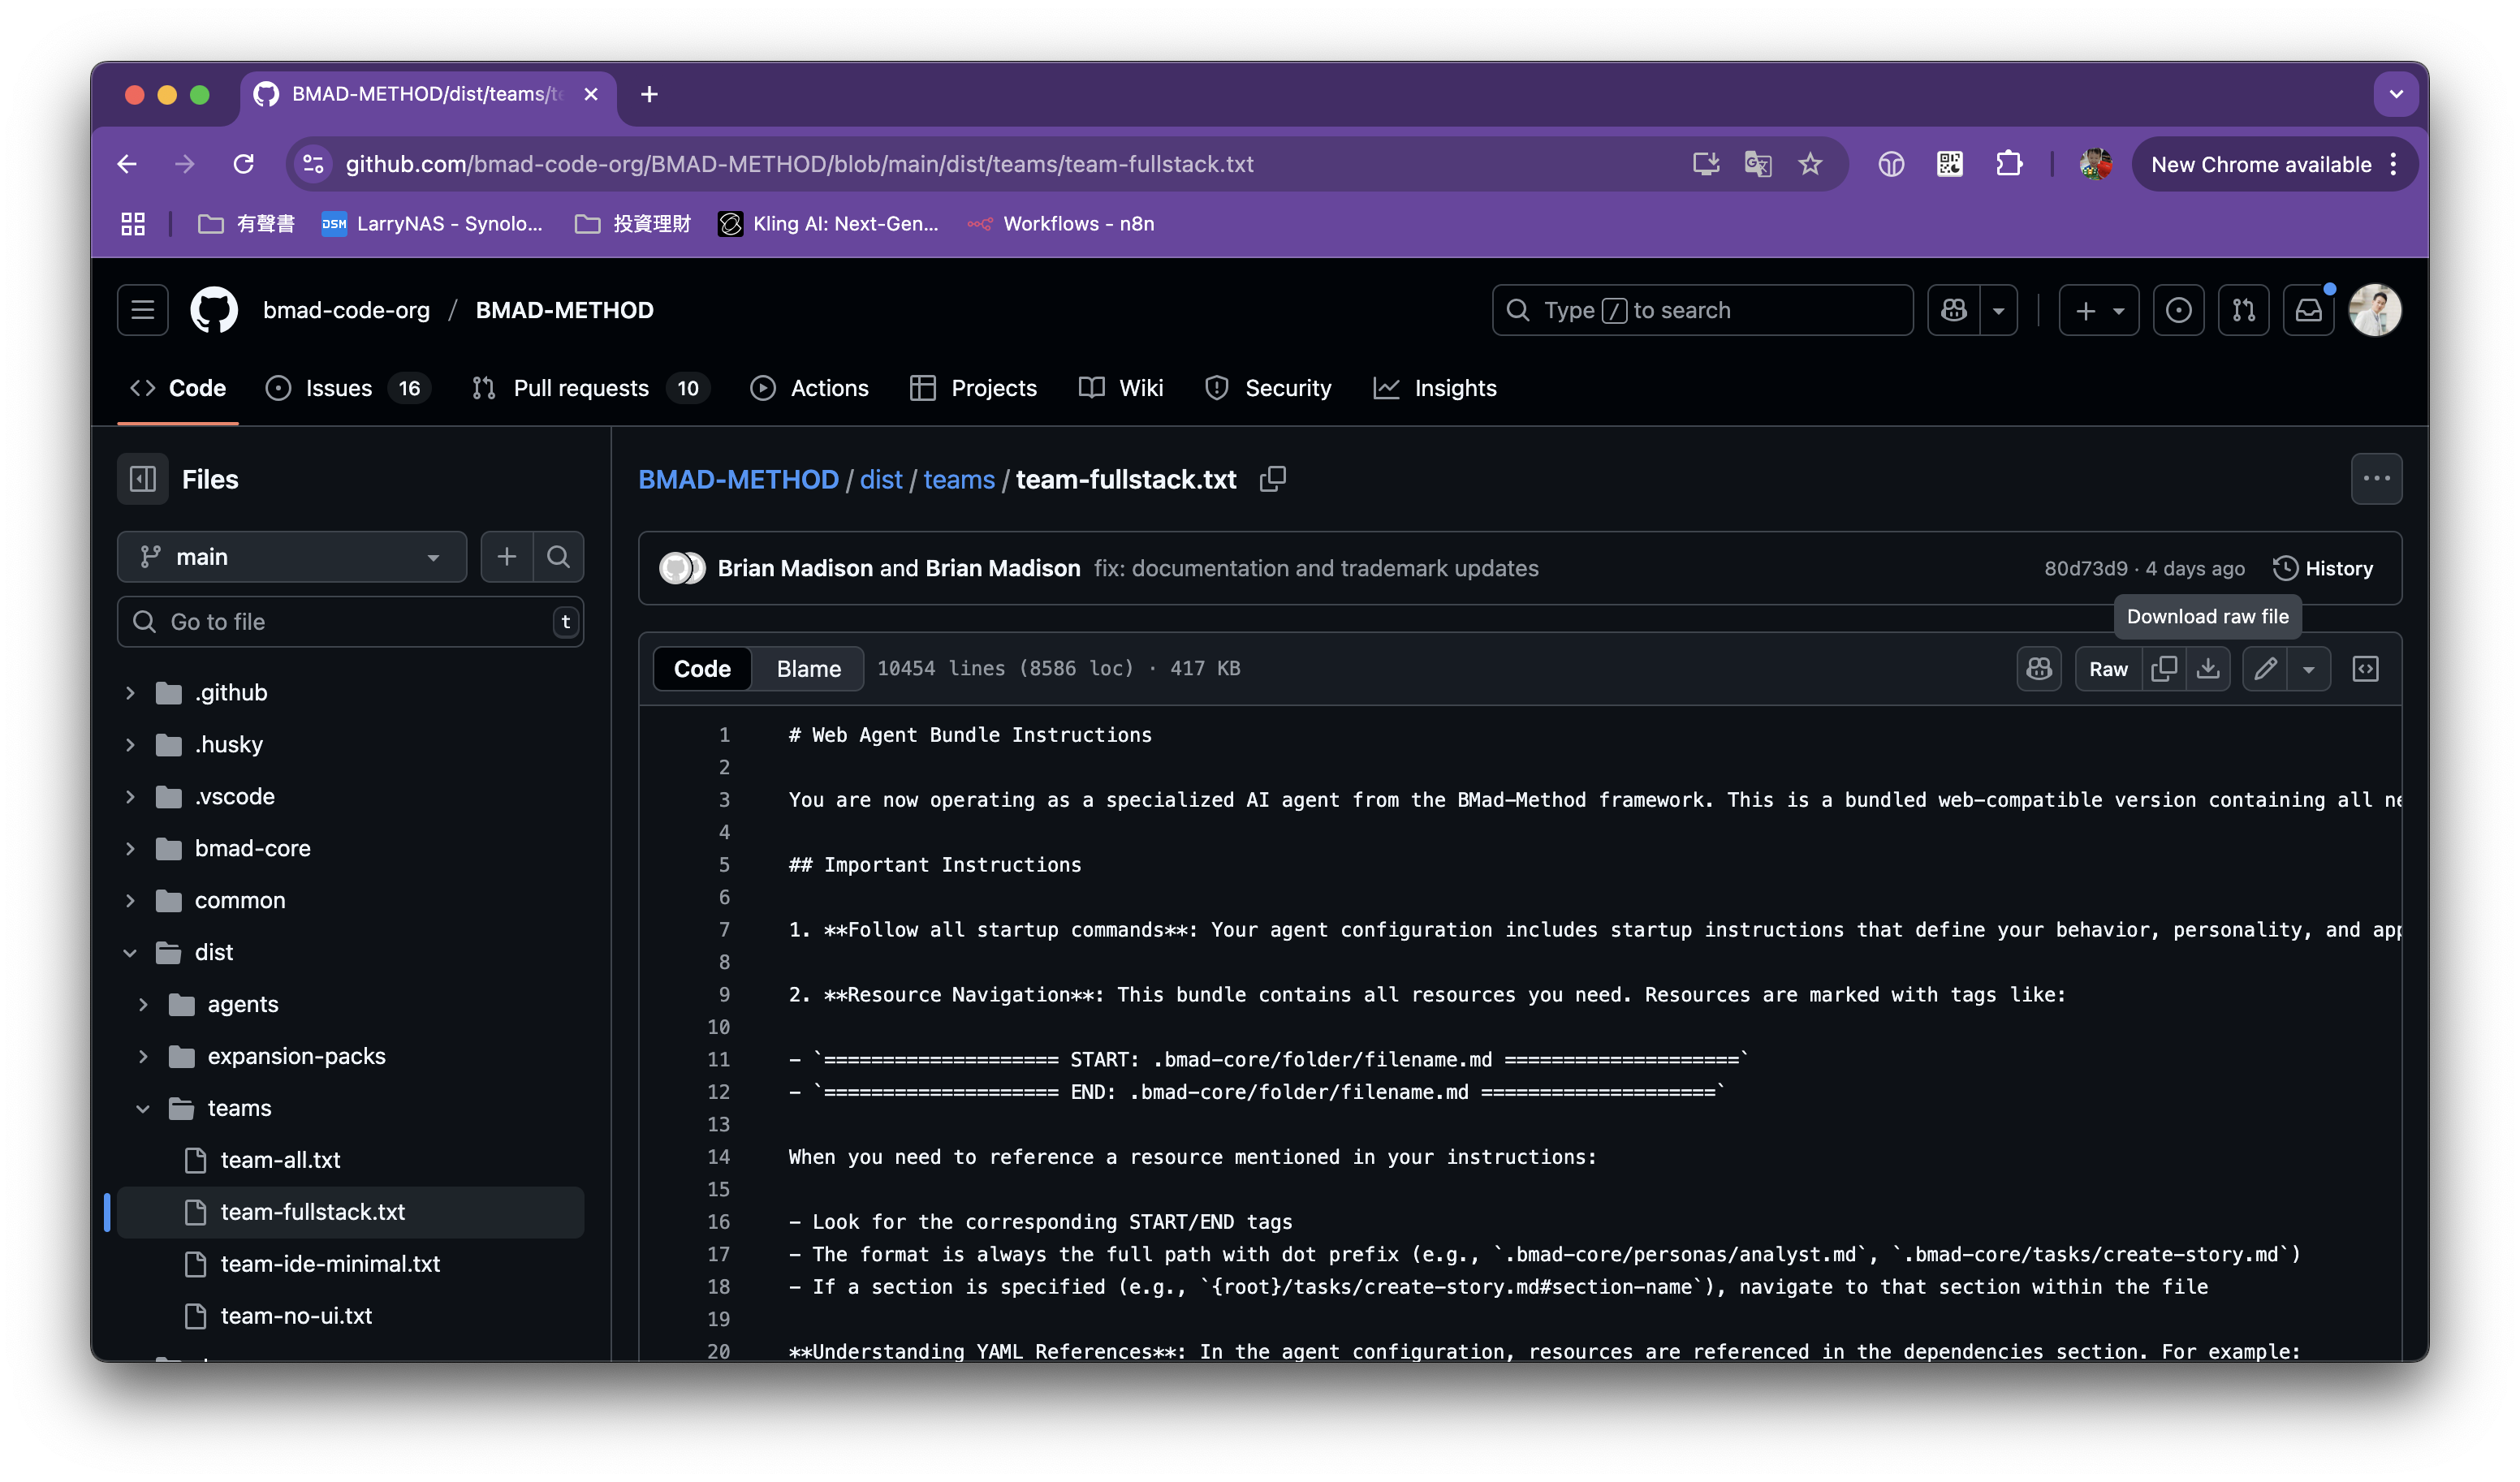Open Google Translate icon in address bar
This screenshot has width=2520, height=1482.
point(1758,164)
